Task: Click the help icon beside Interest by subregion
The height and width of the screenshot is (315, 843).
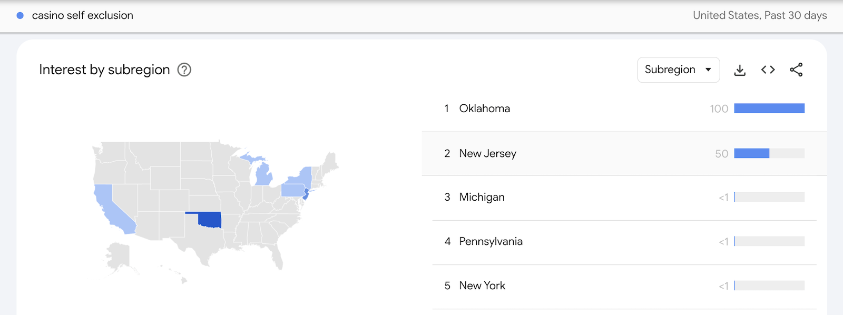Action: coord(184,70)
